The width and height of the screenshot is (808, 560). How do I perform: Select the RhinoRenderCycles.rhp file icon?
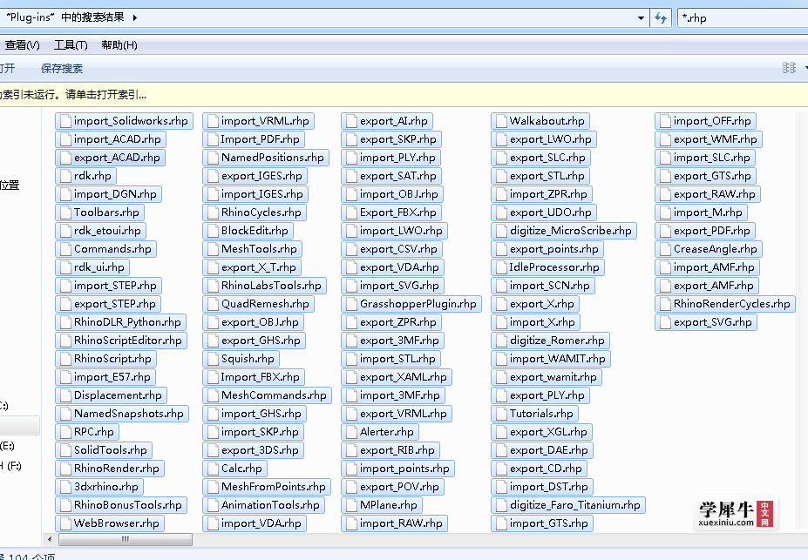pos(665,304)
